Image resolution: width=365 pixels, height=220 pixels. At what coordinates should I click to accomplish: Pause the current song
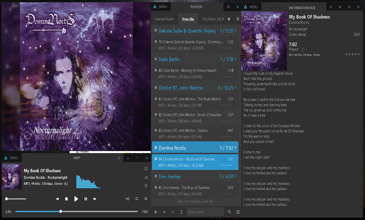point(86,199)
